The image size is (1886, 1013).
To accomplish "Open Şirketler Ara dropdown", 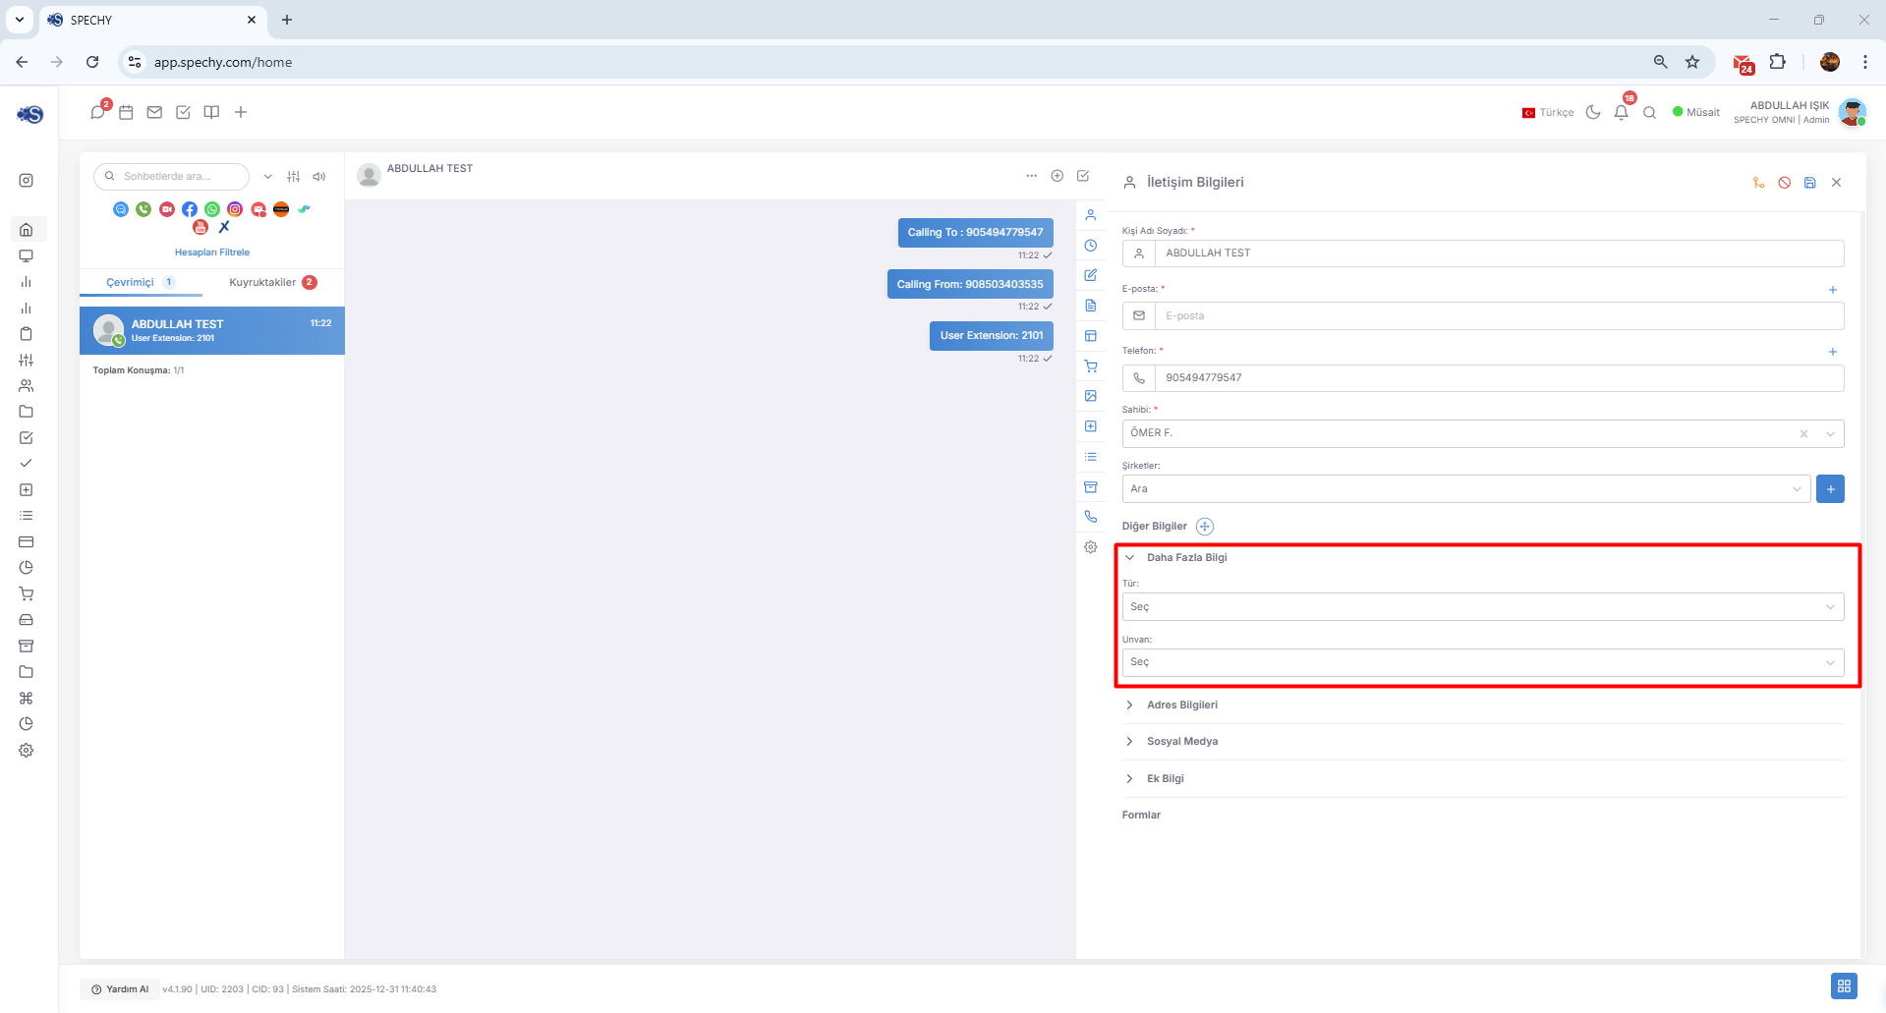I will point(1466,489).
